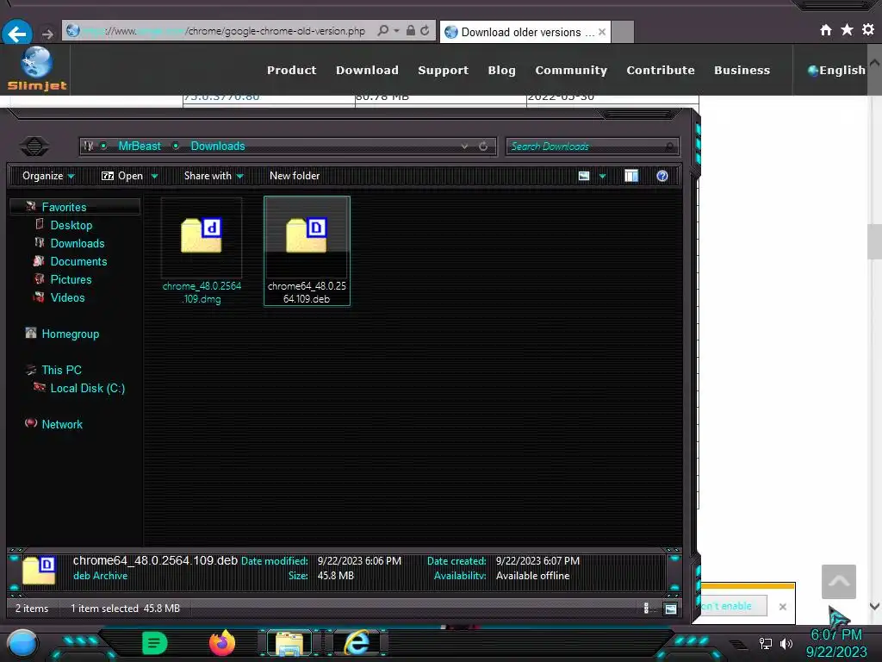Click Downloads in the path breadcrumb
The image size is (882, 662).
[218, 147]
